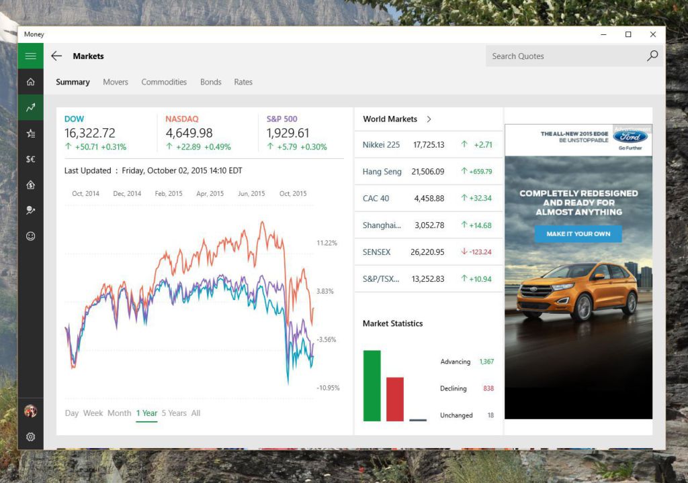Open the Hang Seng row
This screenshot has width=688, height=483.
click(428, 171)
